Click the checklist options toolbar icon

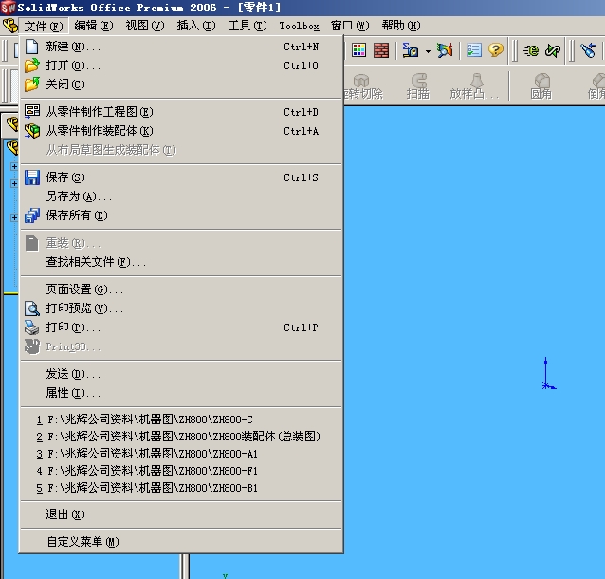(474, 50)
